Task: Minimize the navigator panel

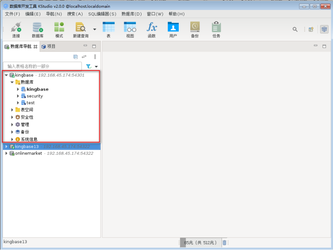Action: (85, 46)
